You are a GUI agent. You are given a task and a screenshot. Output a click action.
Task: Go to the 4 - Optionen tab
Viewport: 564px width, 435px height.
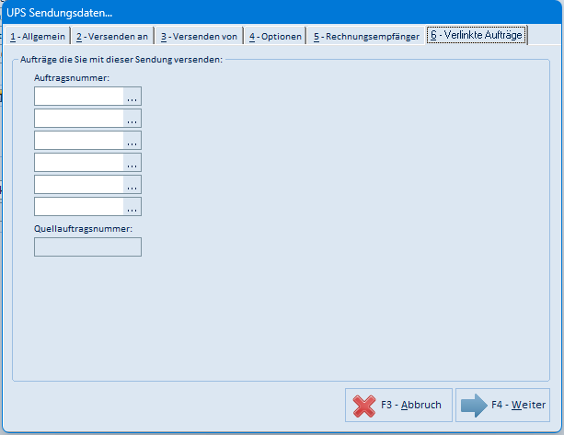275,36
